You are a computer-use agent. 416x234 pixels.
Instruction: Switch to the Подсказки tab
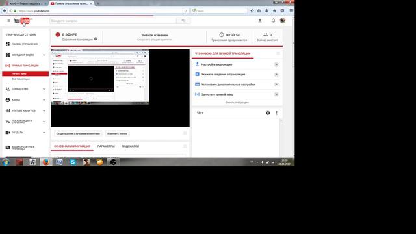coord(131,146)
